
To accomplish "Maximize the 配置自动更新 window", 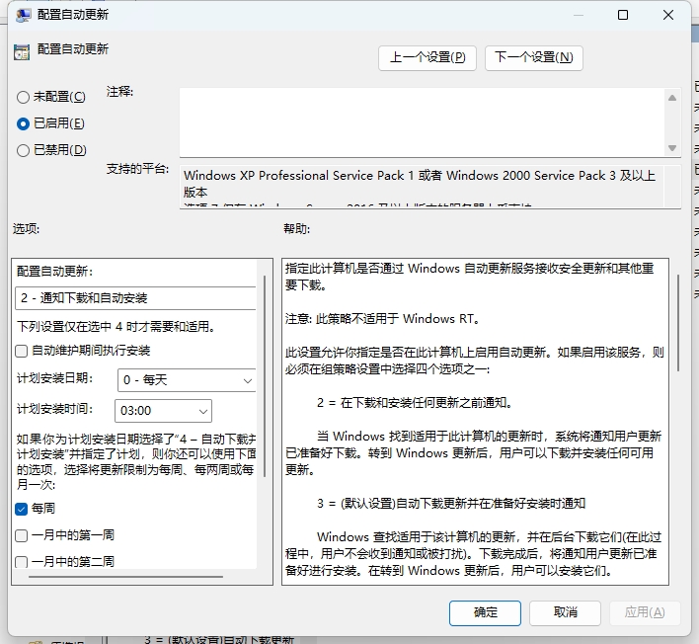I will coord(623,15).
